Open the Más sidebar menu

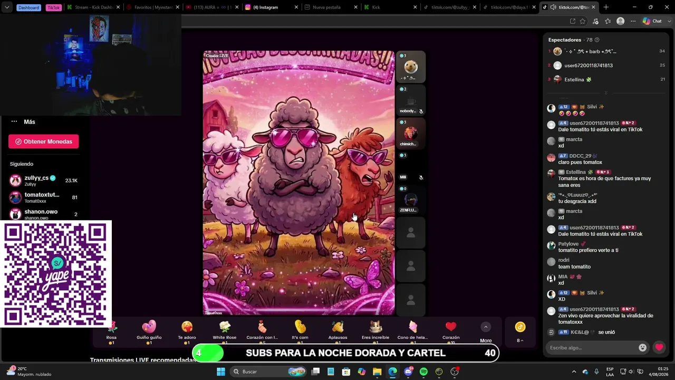coord(23,122)
